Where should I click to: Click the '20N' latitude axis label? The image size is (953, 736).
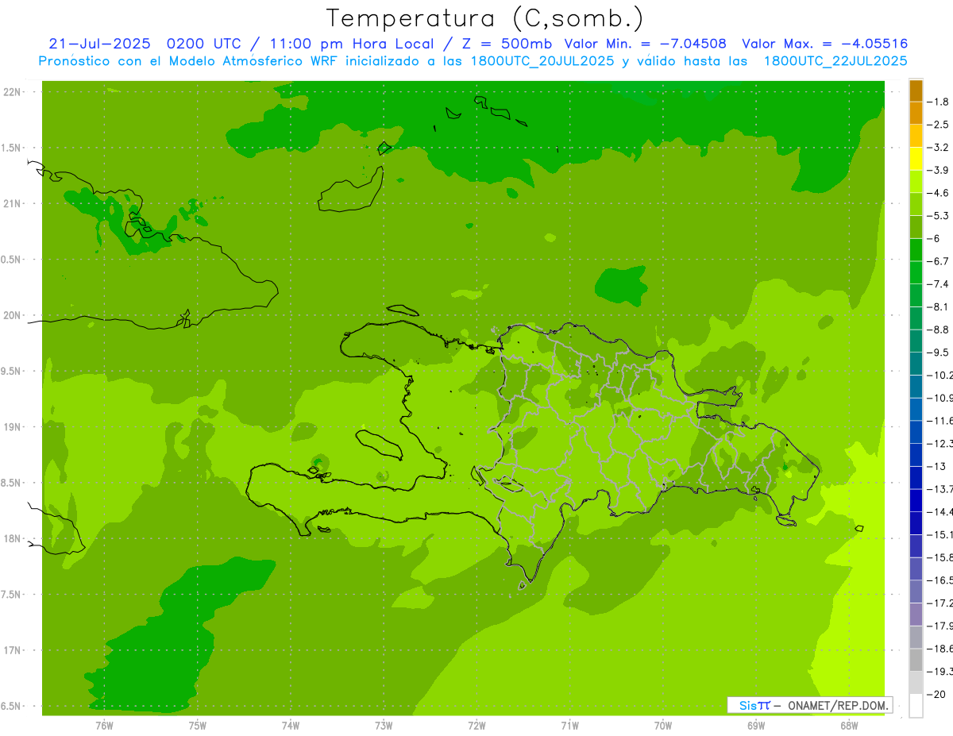click(14, 315)
